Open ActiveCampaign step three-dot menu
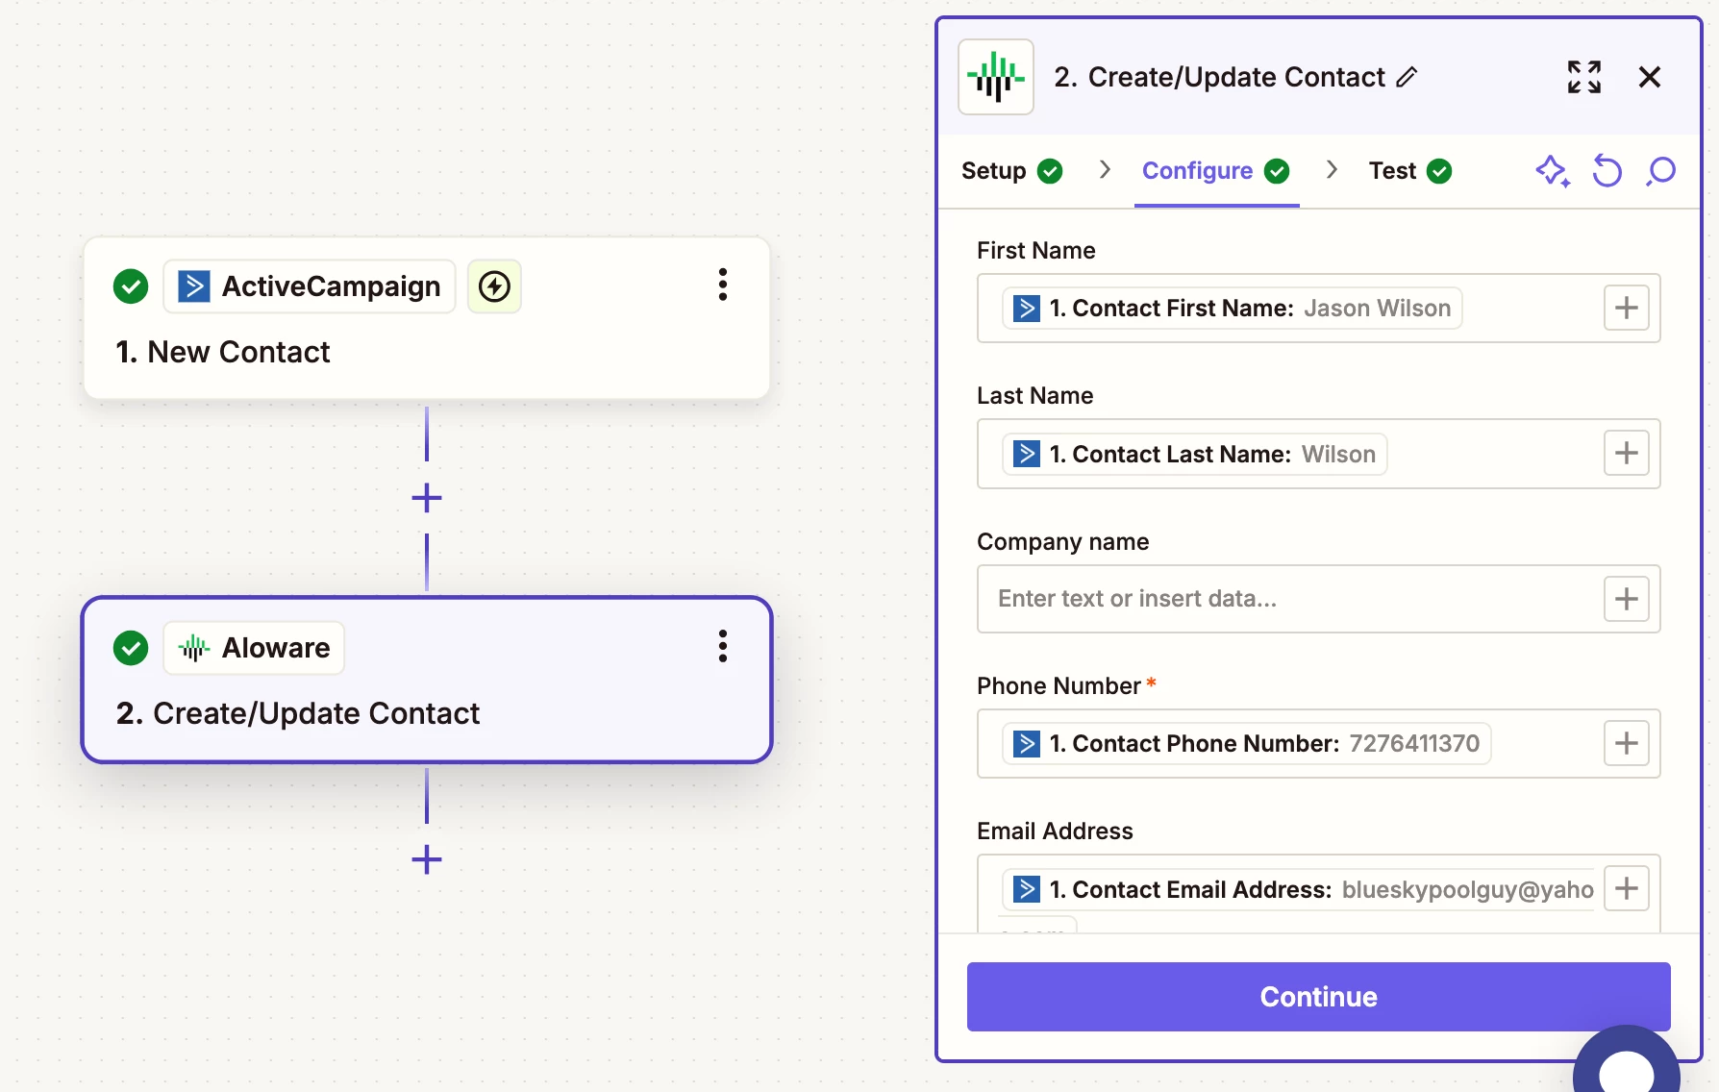Viewport: 1719px width, 1092px height. pos(723,285)
